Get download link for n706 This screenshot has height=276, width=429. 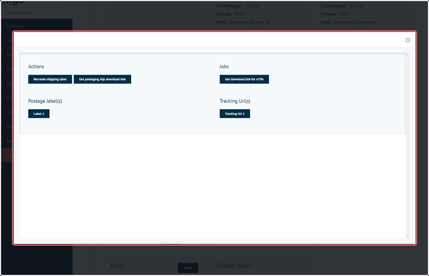(x=244, y=79)
